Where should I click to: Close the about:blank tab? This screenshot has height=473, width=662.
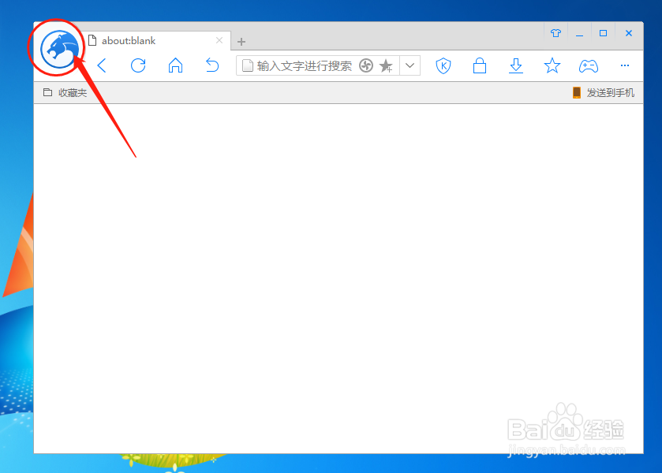point(219,40)
